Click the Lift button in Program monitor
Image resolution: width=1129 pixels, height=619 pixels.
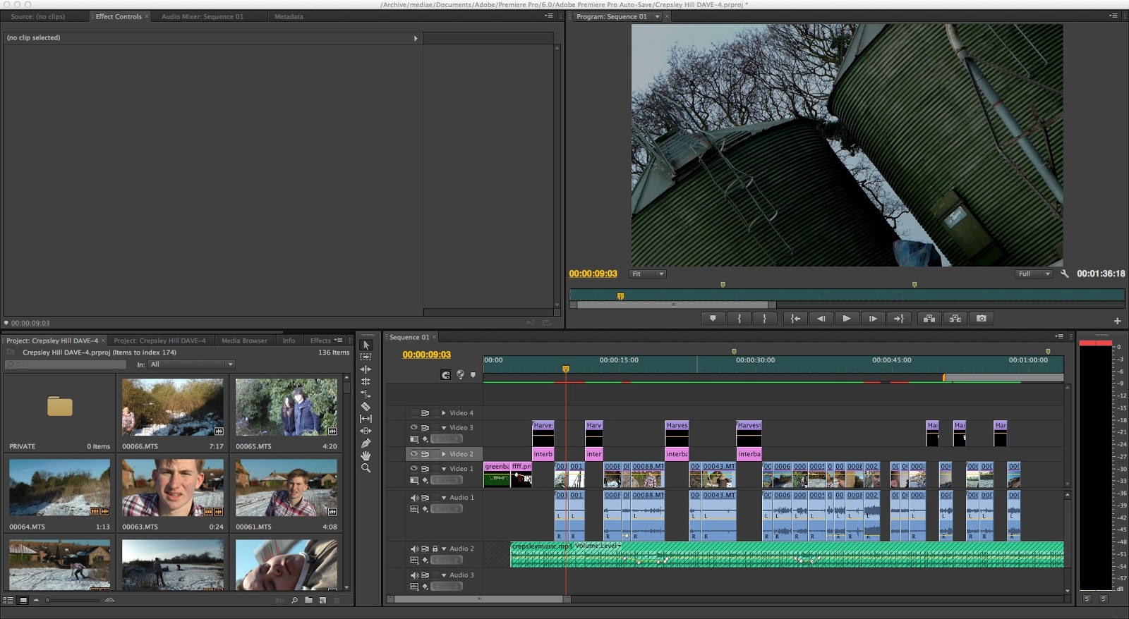929,319
